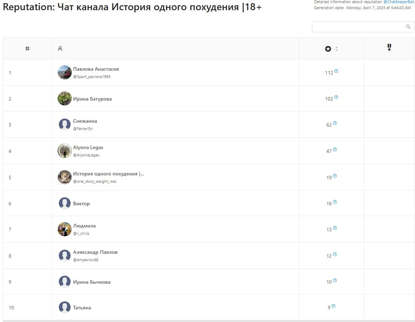Click the medal awards column icon
Viewport: 415px width, 322px height.
(389, 47)
